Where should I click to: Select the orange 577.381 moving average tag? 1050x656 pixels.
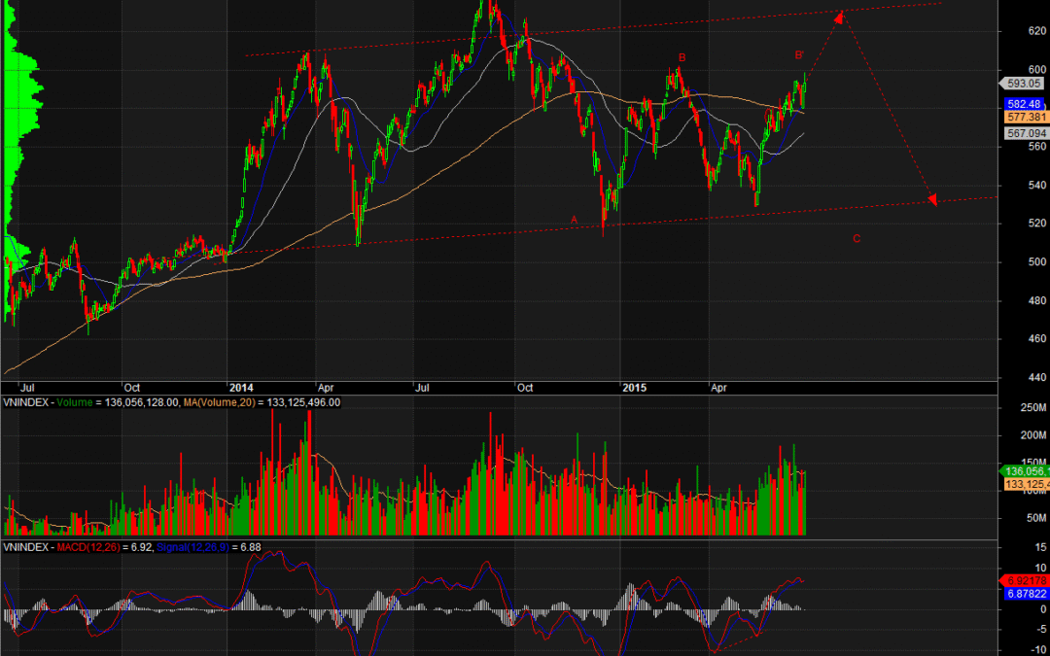[x=1025, y=116]
